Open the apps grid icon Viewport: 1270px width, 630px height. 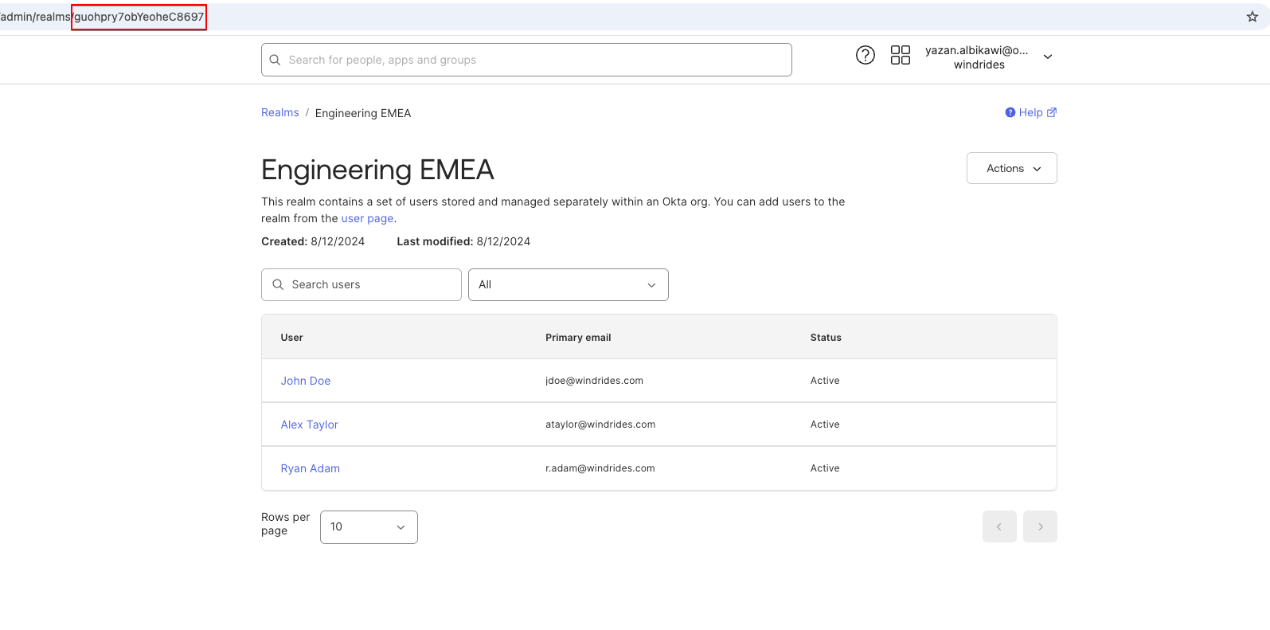[900, 55]
